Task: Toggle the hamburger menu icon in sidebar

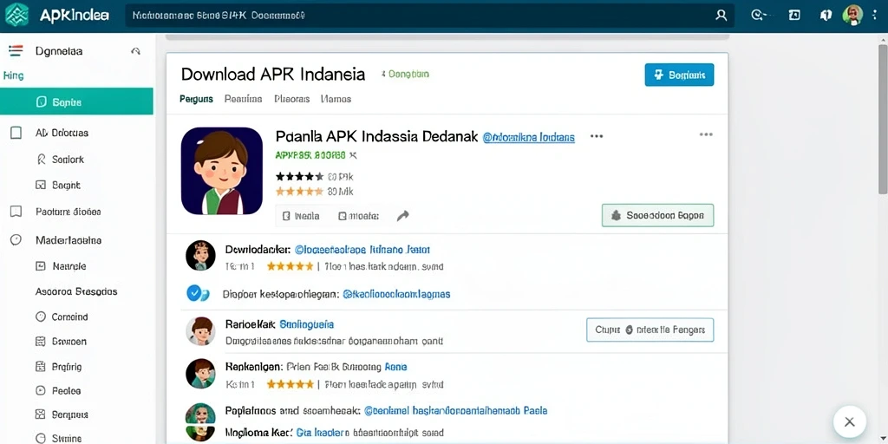Action: [x=16, y=51]
